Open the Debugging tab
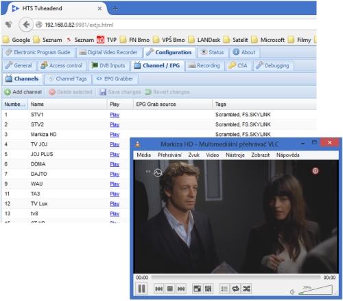The image size is (343, 301). click(273, 65)
